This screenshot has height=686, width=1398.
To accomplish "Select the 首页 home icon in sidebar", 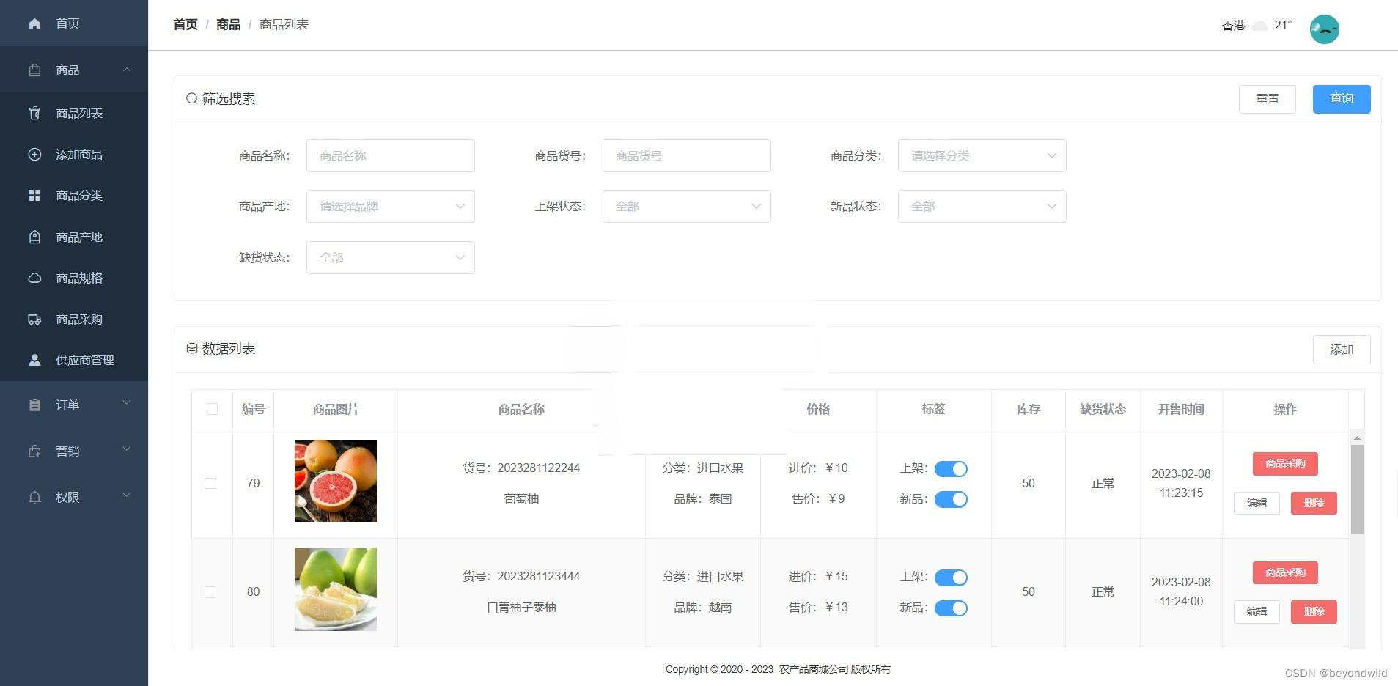I will coord(34,23).
